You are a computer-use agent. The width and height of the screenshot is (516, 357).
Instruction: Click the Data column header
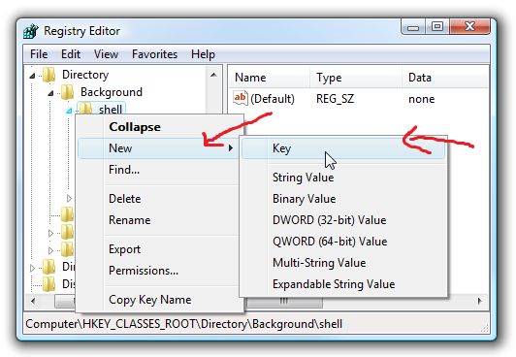445,78
